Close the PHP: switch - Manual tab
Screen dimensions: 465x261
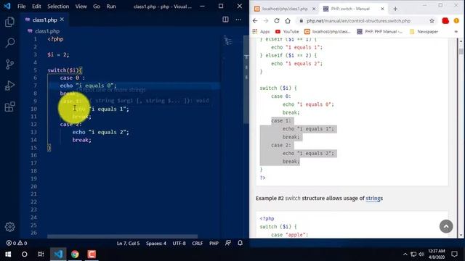[x=382, y=9]
